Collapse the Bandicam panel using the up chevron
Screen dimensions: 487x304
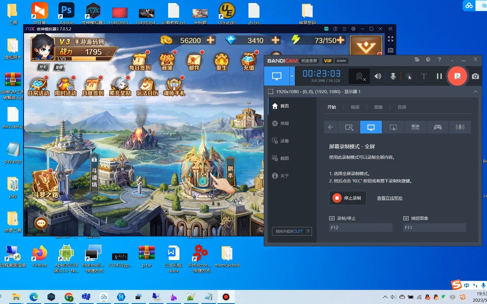pyautogui.click(x=475, y=91)
